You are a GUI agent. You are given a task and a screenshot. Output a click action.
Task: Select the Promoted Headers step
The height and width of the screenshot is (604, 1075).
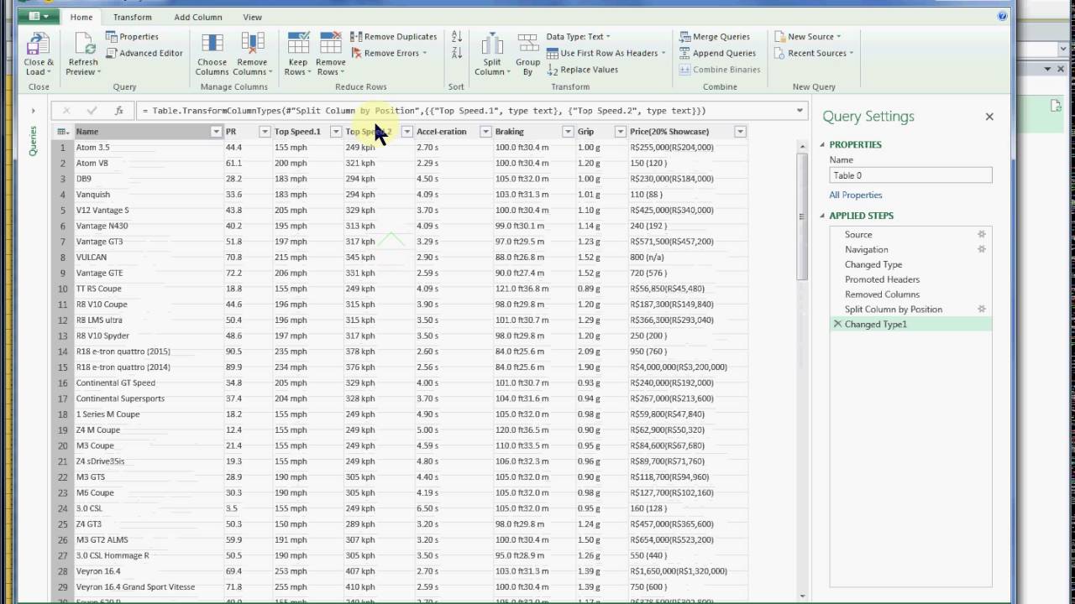click(882, 279)
